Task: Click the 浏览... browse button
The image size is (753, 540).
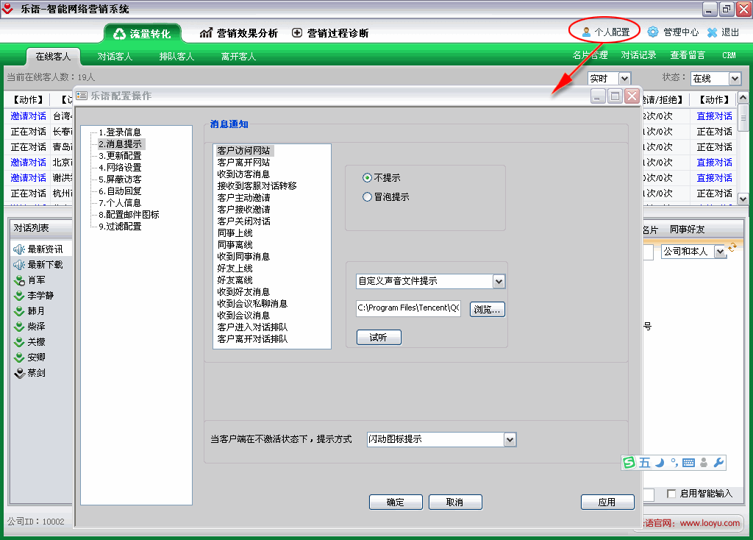Action: pyautogui.click(x=487, y=310)
